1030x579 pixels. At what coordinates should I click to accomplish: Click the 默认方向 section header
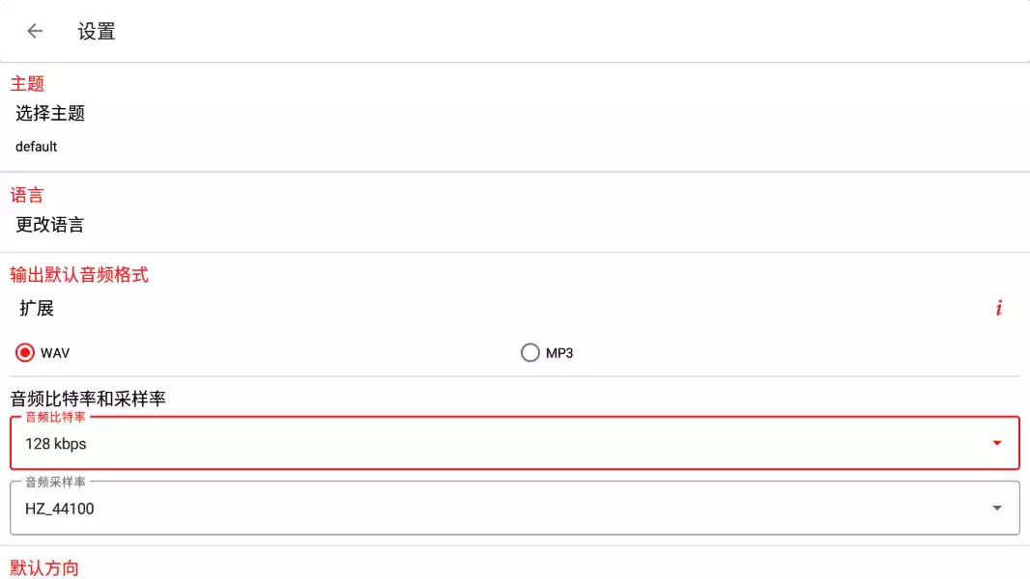tap(44, 567)
